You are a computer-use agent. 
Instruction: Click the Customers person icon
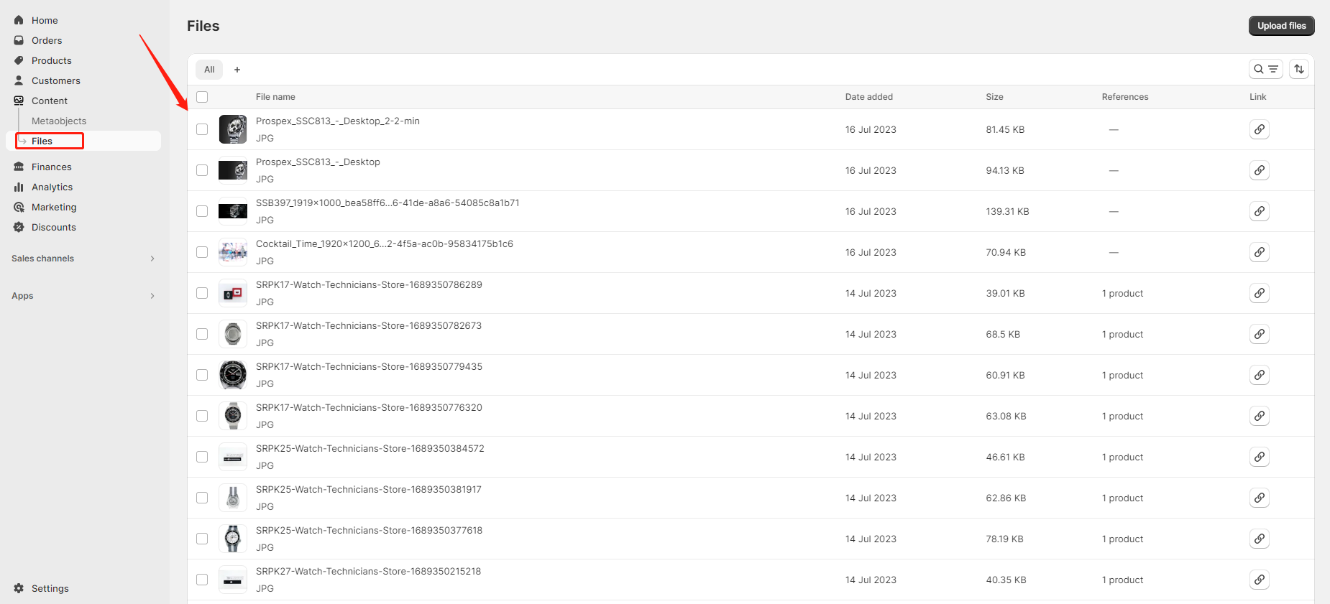point(19,80)
